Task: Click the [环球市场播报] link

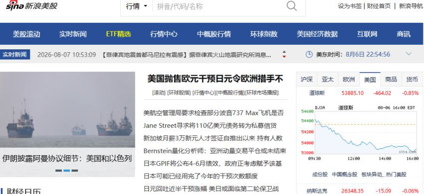Action: [x=262, y=93]
